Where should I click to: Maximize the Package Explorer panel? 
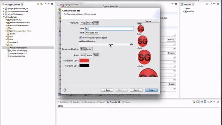[52, 4]
